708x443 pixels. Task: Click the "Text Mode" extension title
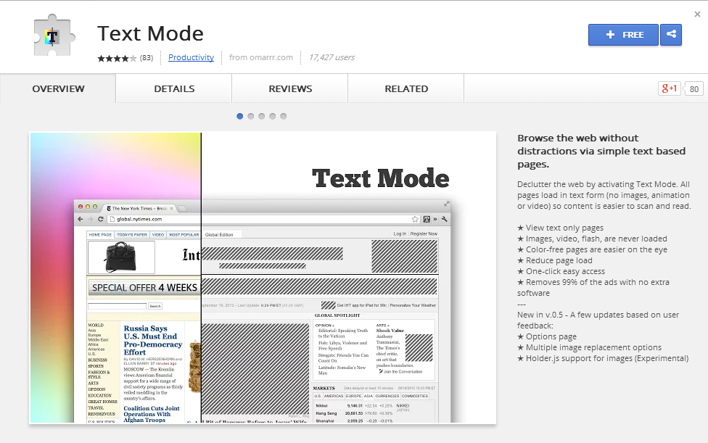150,33
